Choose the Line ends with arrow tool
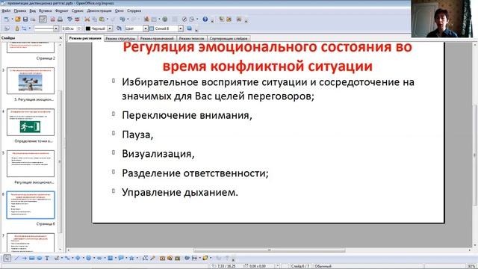Screen dimensions: 478x269 [24, 258]
